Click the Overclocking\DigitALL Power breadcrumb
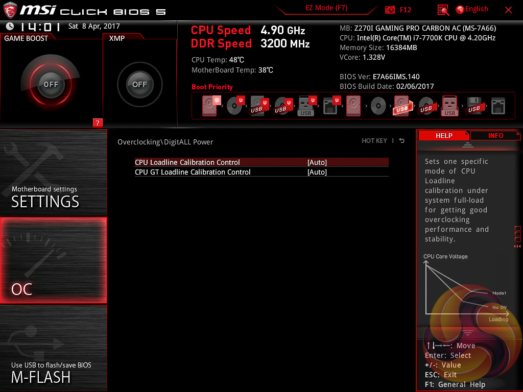 (x=165, y=142)
